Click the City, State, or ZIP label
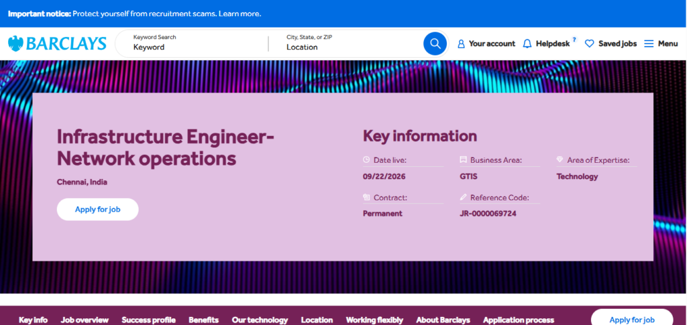This screenshot has height=325, width=687. [x=309, y=37]
